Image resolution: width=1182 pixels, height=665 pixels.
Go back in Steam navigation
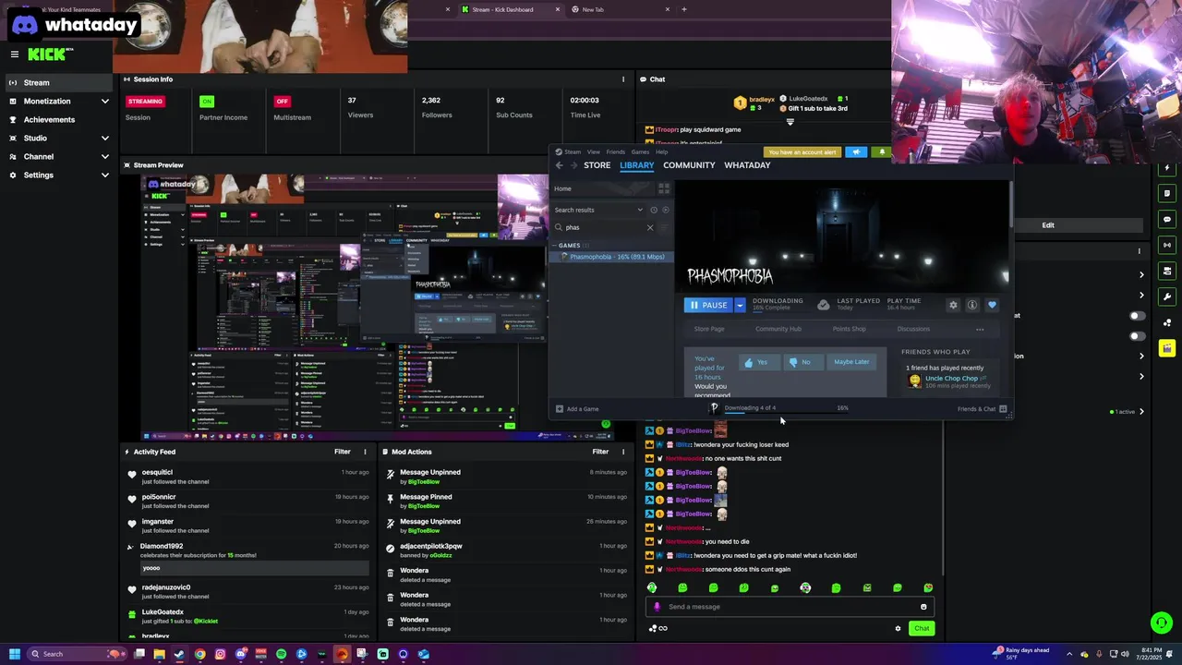[x=559, y=165]
